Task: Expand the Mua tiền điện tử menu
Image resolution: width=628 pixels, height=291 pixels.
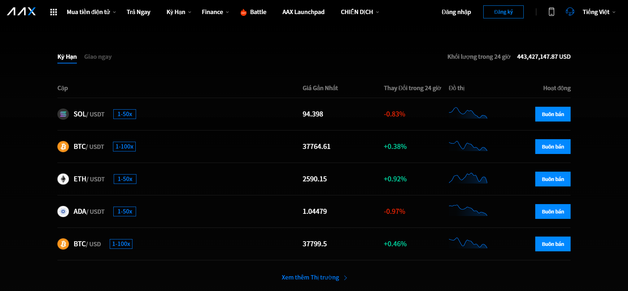Action: (x=91, y=12)
